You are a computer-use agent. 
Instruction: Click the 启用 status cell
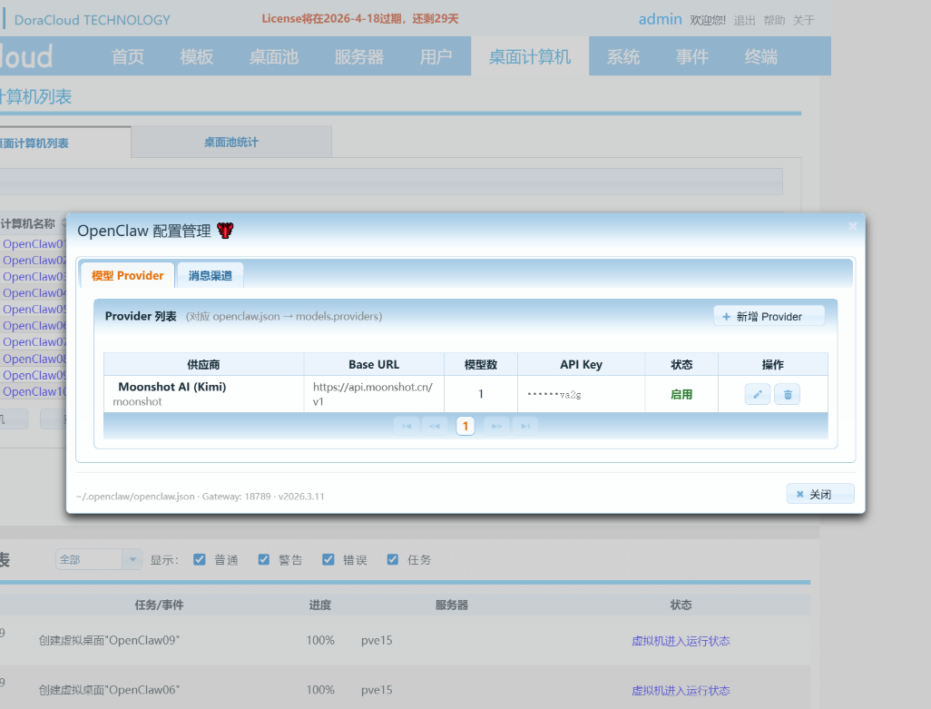point(681,394)
